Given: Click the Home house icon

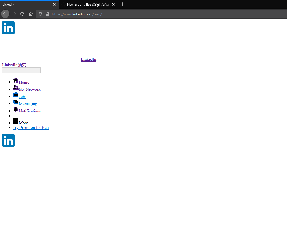Looking at the screenshot, I should [16, 80].
